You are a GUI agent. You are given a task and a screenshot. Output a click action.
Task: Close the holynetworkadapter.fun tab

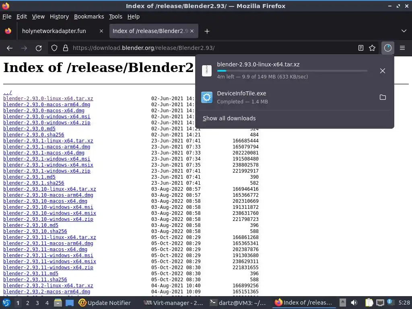tap(101, 31)
